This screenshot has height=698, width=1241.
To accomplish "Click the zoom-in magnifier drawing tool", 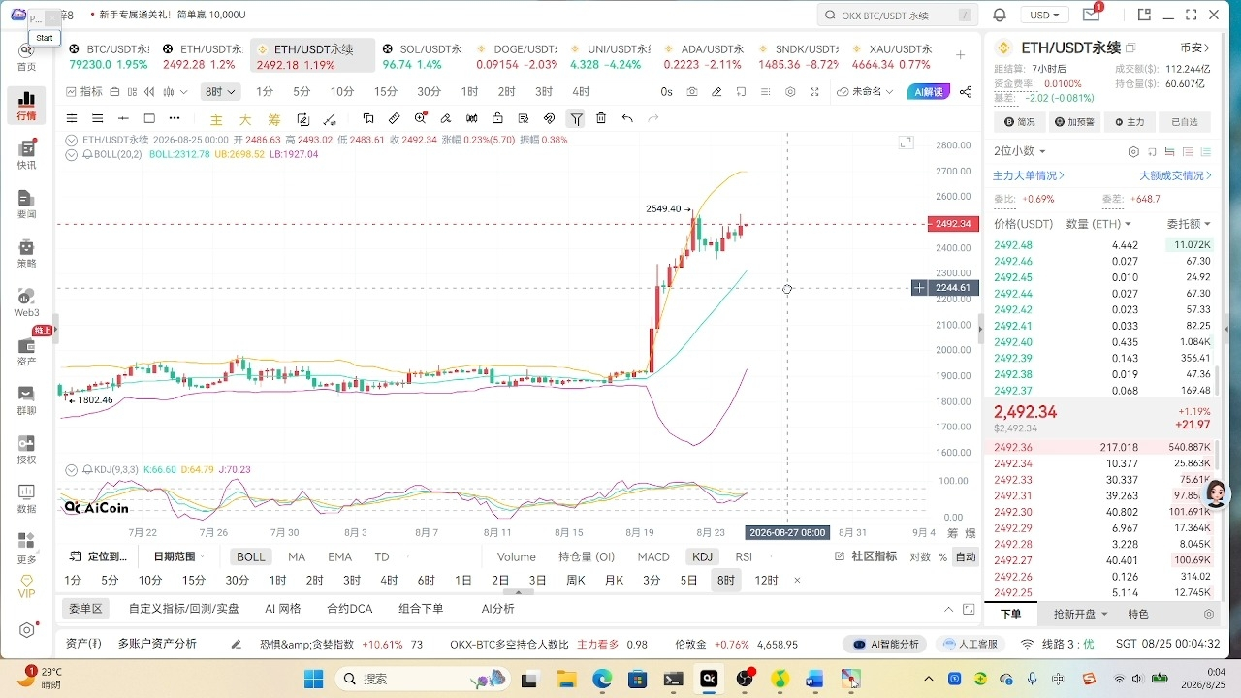I will pos(420,118).
